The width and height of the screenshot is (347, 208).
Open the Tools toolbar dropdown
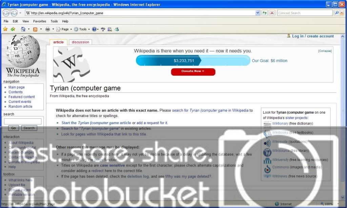(x=82, y=29)
